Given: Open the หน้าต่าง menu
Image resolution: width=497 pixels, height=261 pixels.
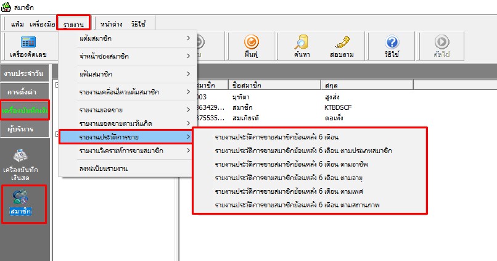Looking at the screenshot, I should tap(112, 24).
